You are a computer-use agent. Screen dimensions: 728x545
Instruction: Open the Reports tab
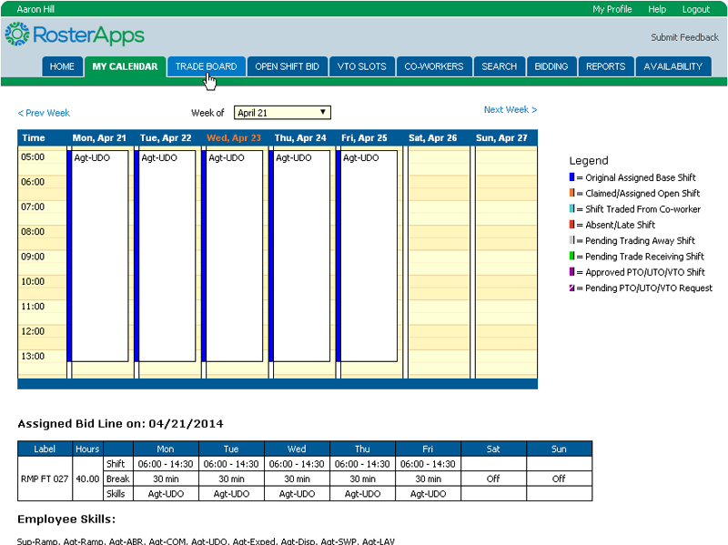coord(605,66)
